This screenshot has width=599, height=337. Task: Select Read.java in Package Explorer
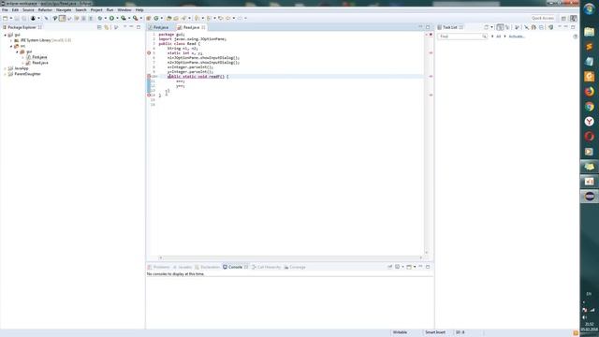(x=39, y=63)
